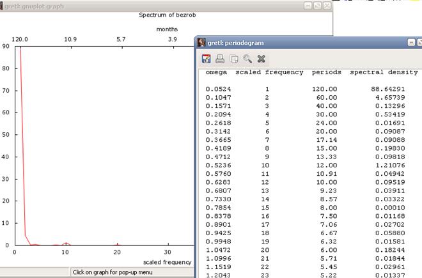Click period value 13.33
422x278 pixels.
[327, 157]
